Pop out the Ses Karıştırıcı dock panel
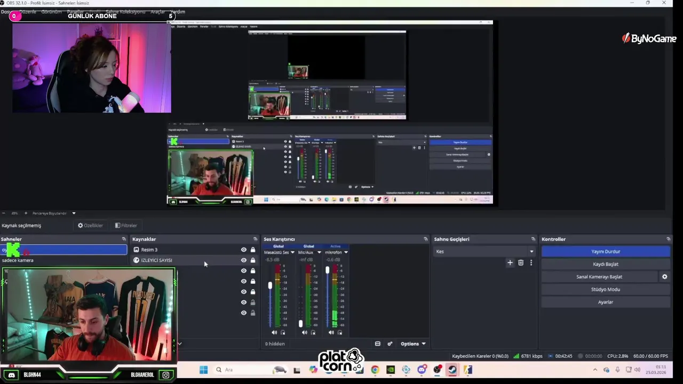The image size is (683, 384). pos(426,239)
